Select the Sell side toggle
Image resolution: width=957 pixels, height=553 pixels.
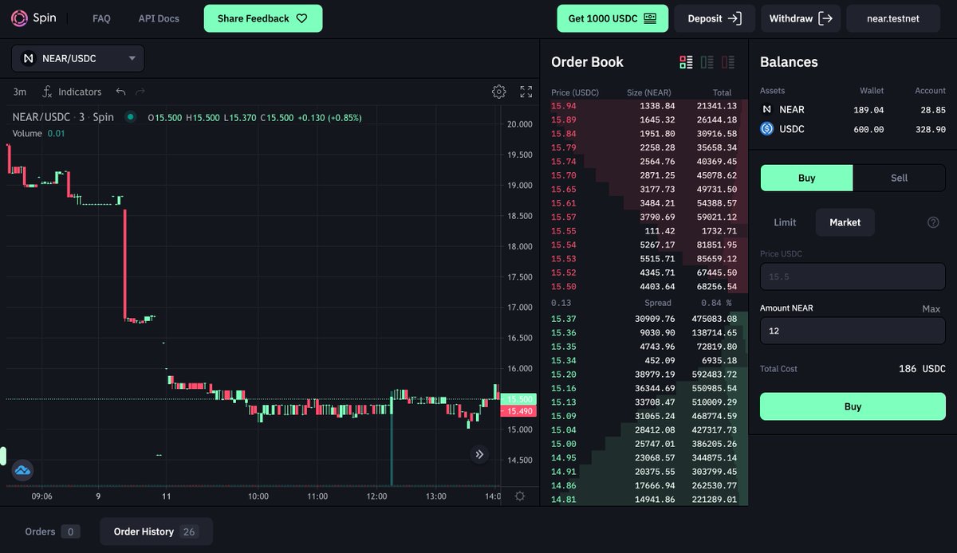click(899, 178)
